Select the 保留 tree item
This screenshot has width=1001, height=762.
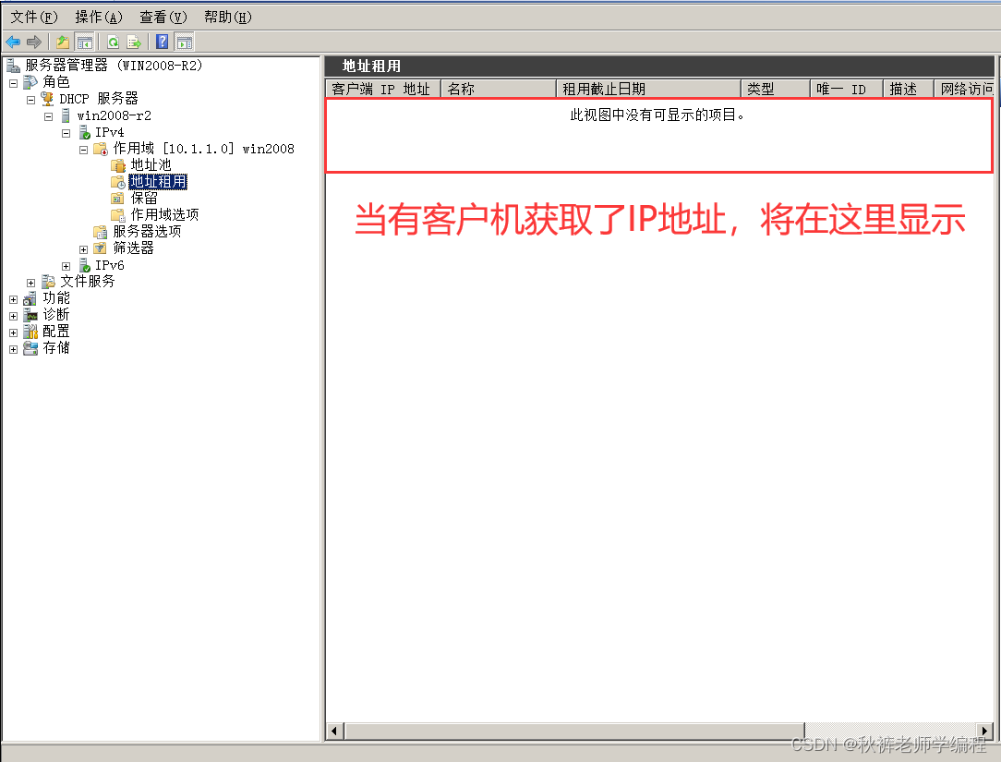(x=144, y=198)
